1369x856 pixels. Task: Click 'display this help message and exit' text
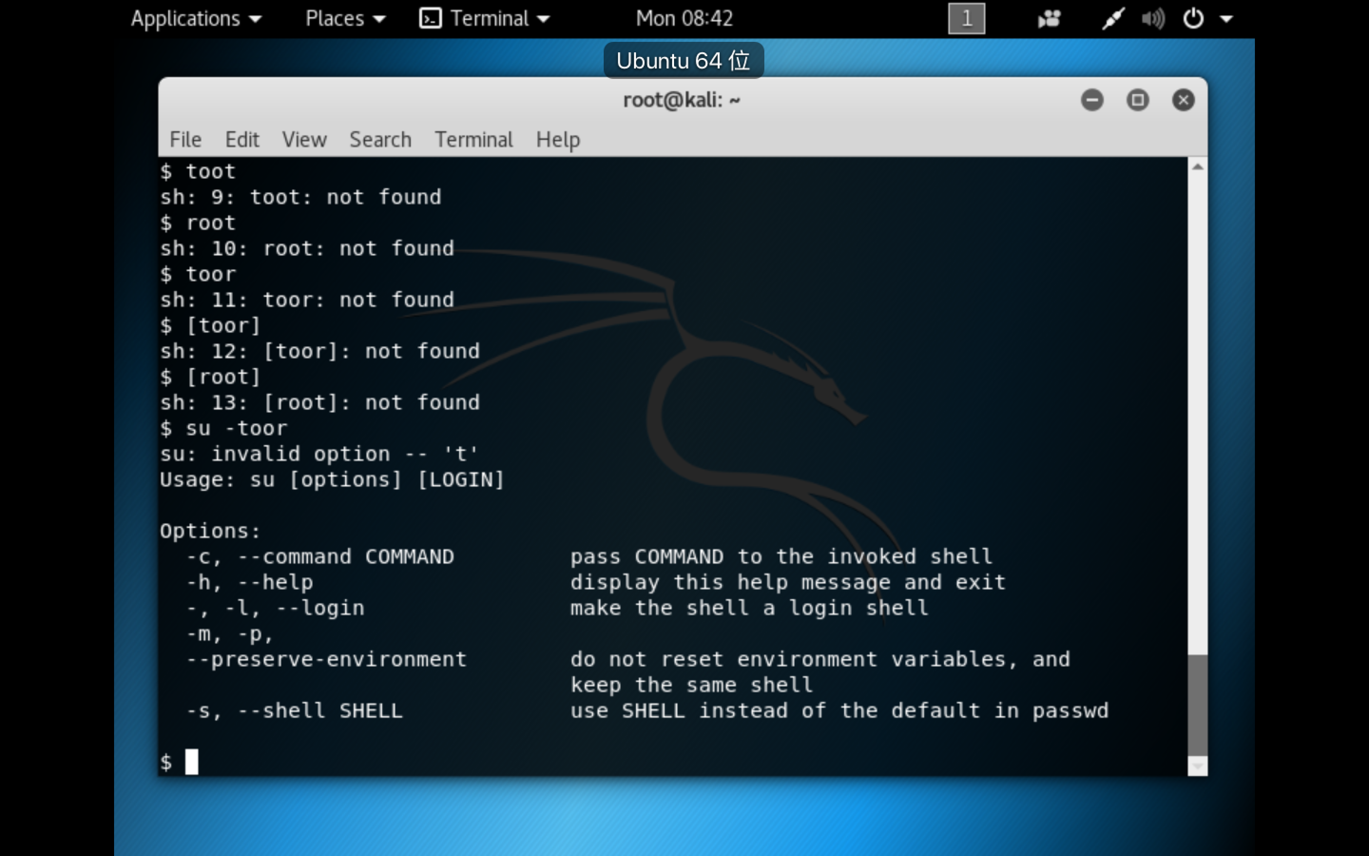coord(788,583)
